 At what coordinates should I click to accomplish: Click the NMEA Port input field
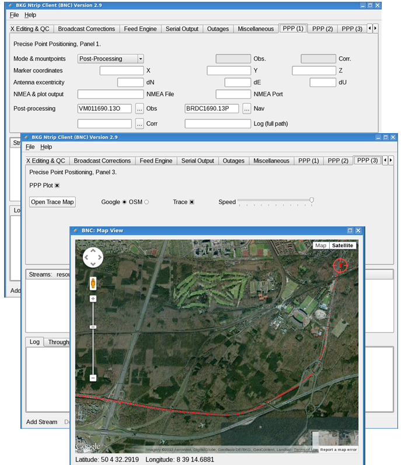pyautogui.click(x=233, y=95)
